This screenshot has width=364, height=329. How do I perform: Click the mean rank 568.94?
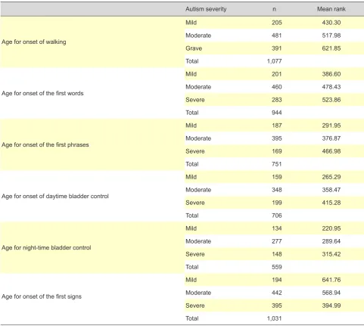pos(331,293)
